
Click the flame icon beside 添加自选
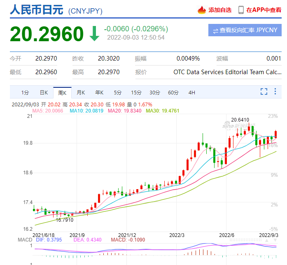(x=201, y=10)
